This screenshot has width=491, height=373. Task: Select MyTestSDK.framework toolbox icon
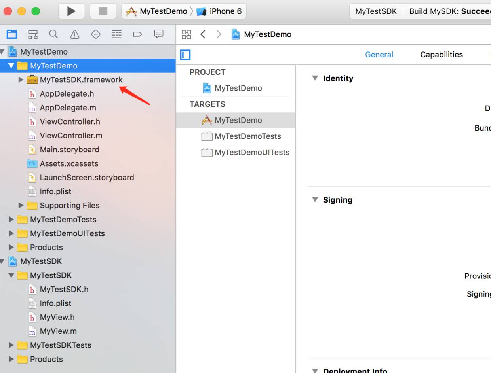[x=32, y=80]
